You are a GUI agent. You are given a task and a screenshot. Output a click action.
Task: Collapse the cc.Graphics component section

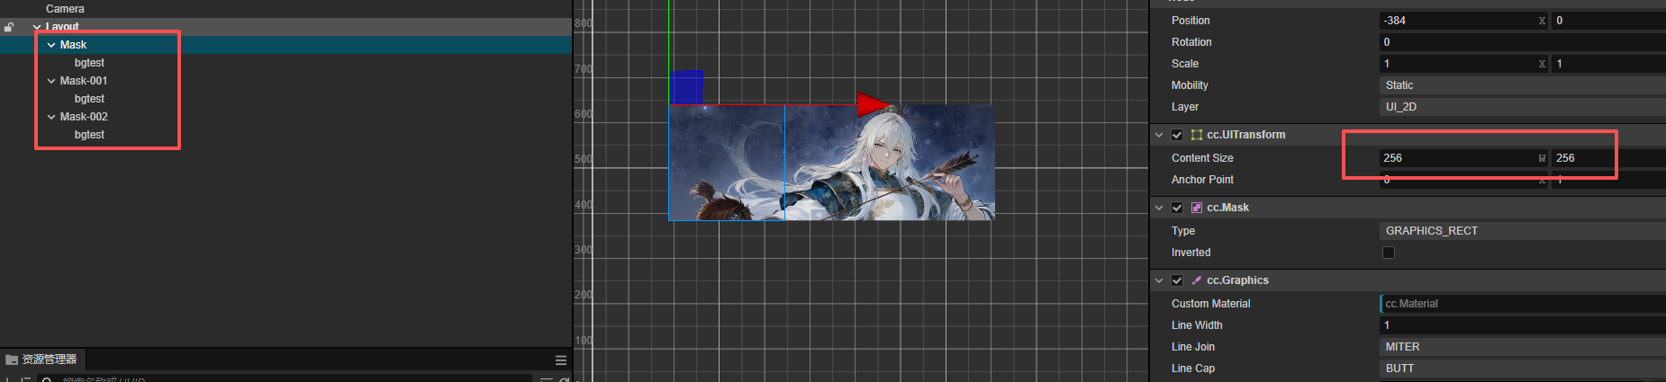pyautogui.click(x=1159, y=280)
